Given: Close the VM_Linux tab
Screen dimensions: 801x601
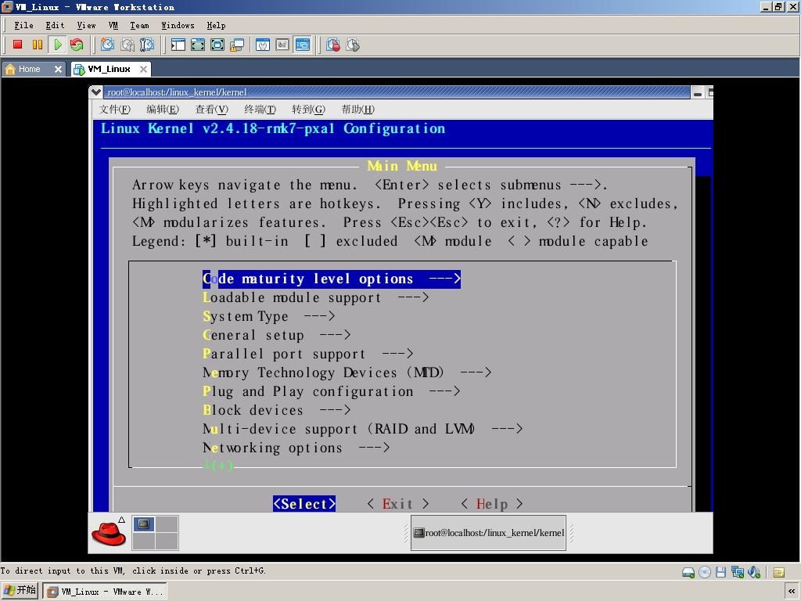Looking at the screenshot, I should [144, 69].
